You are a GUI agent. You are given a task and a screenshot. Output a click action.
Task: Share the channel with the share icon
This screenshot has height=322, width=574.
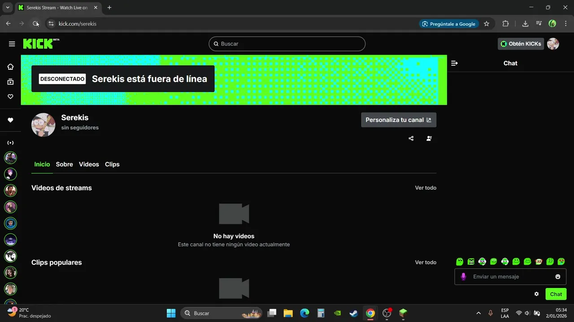click(411, 138)
